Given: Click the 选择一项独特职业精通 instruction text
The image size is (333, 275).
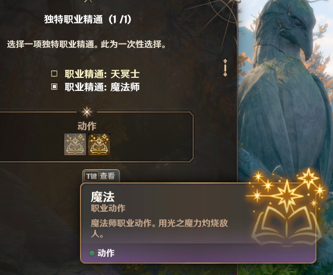Looking at the screenshot, I should (87, 44).
